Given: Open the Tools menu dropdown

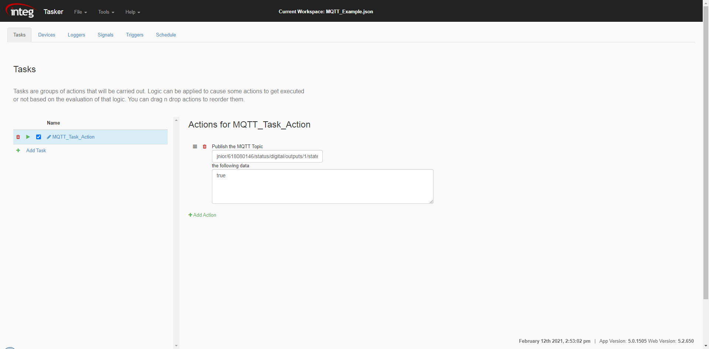Looking at the screenshot, I should coord(106,12).
